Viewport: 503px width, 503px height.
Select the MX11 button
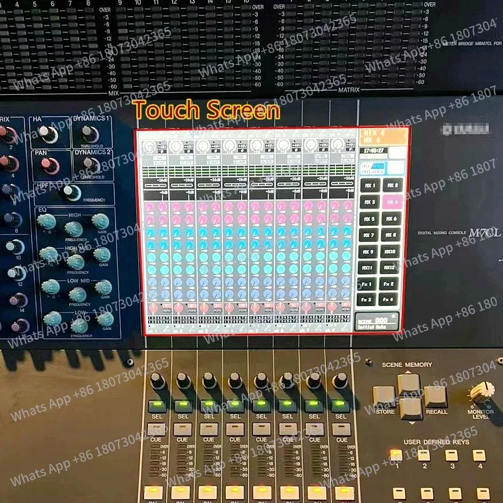click(367, 268)
